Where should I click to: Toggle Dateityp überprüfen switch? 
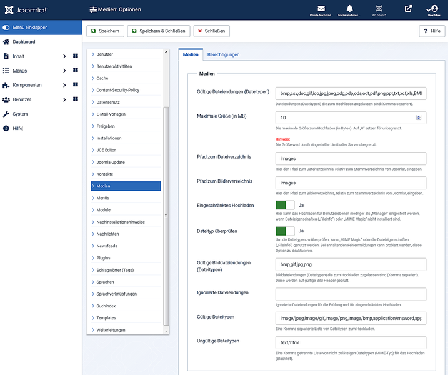(x=285, y=231)
